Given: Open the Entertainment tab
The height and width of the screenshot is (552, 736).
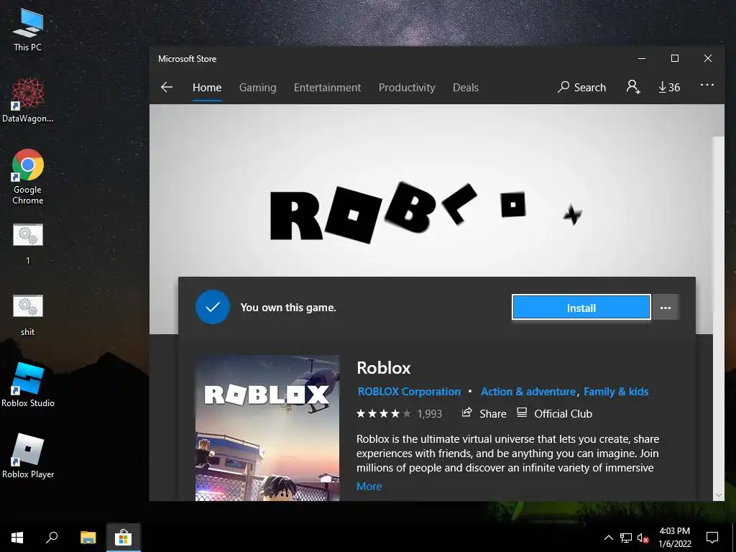Looking at the screenshot, I should pyautogui.click(x=327, y=87).
